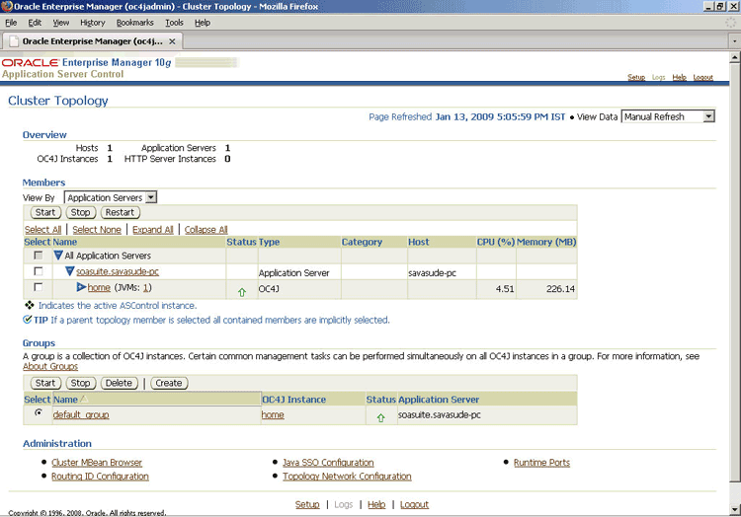Screen dimensions: 741x517
Task: Open the default_group link
Action: [x=81, y=414]
